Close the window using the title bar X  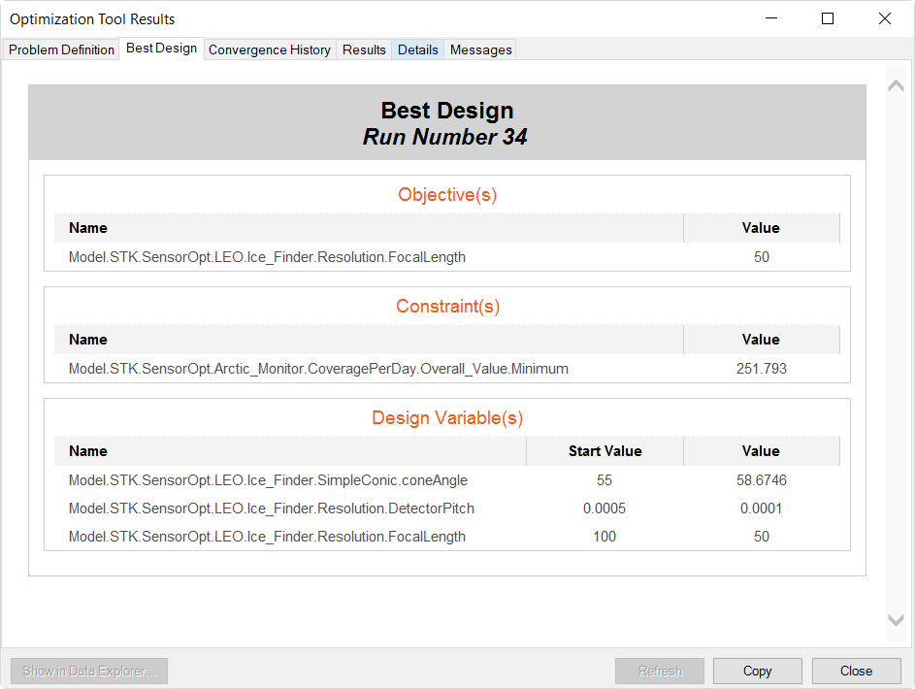click(x=884, y=18)
